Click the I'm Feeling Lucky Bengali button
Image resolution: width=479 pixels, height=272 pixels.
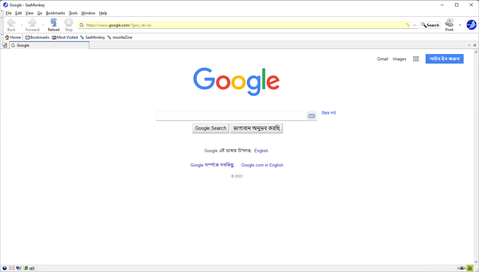256,128
